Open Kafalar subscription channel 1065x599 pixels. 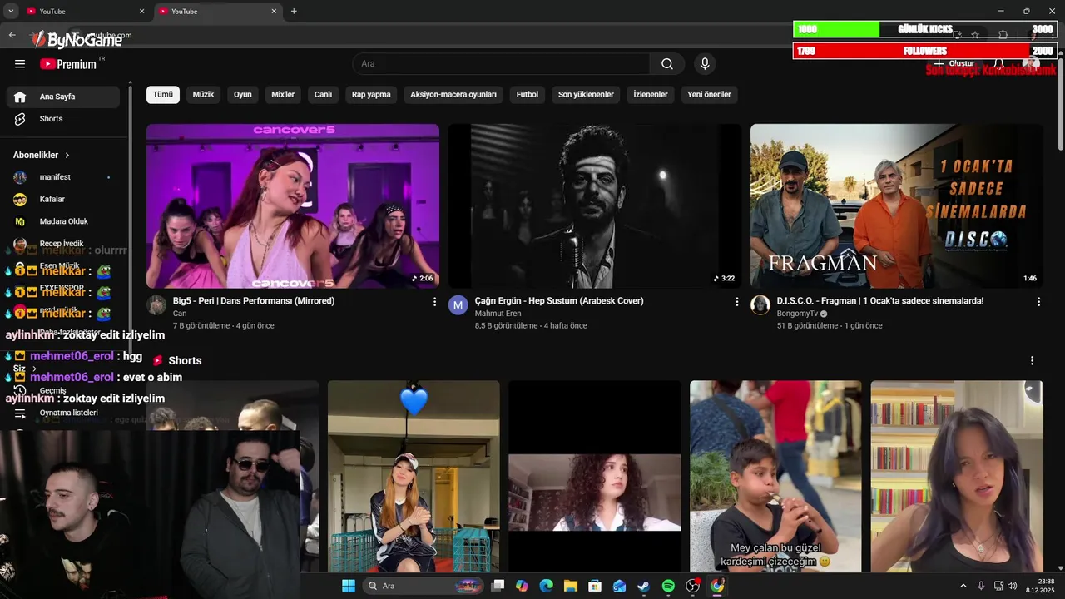click(63, 200)
